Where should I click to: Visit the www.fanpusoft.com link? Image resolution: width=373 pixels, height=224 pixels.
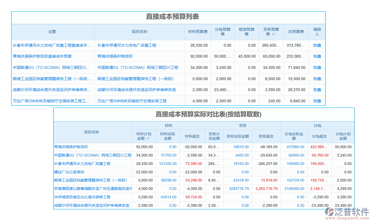[x=347, y=218]
